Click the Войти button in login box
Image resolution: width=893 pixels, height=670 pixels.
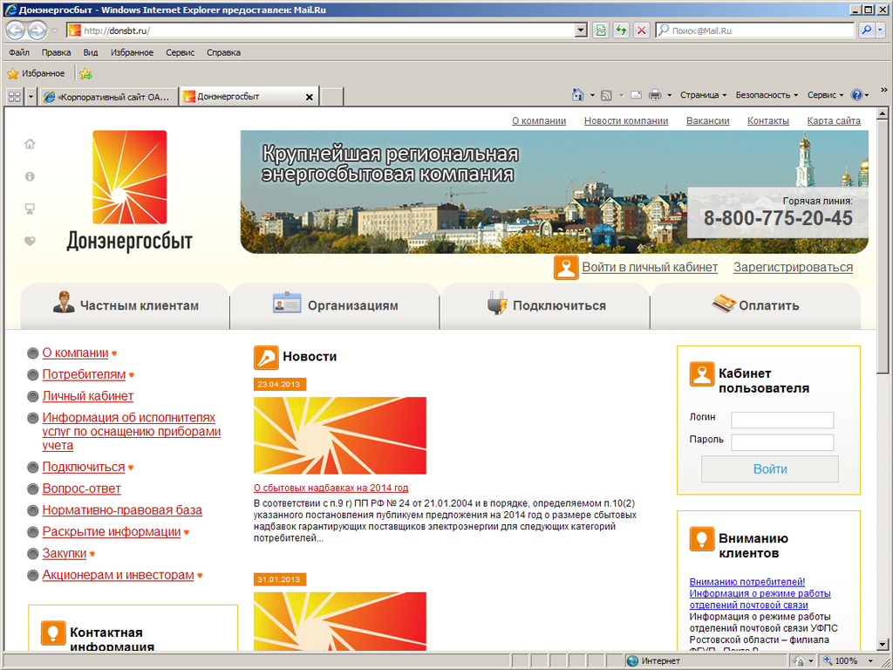coord(770,468)
